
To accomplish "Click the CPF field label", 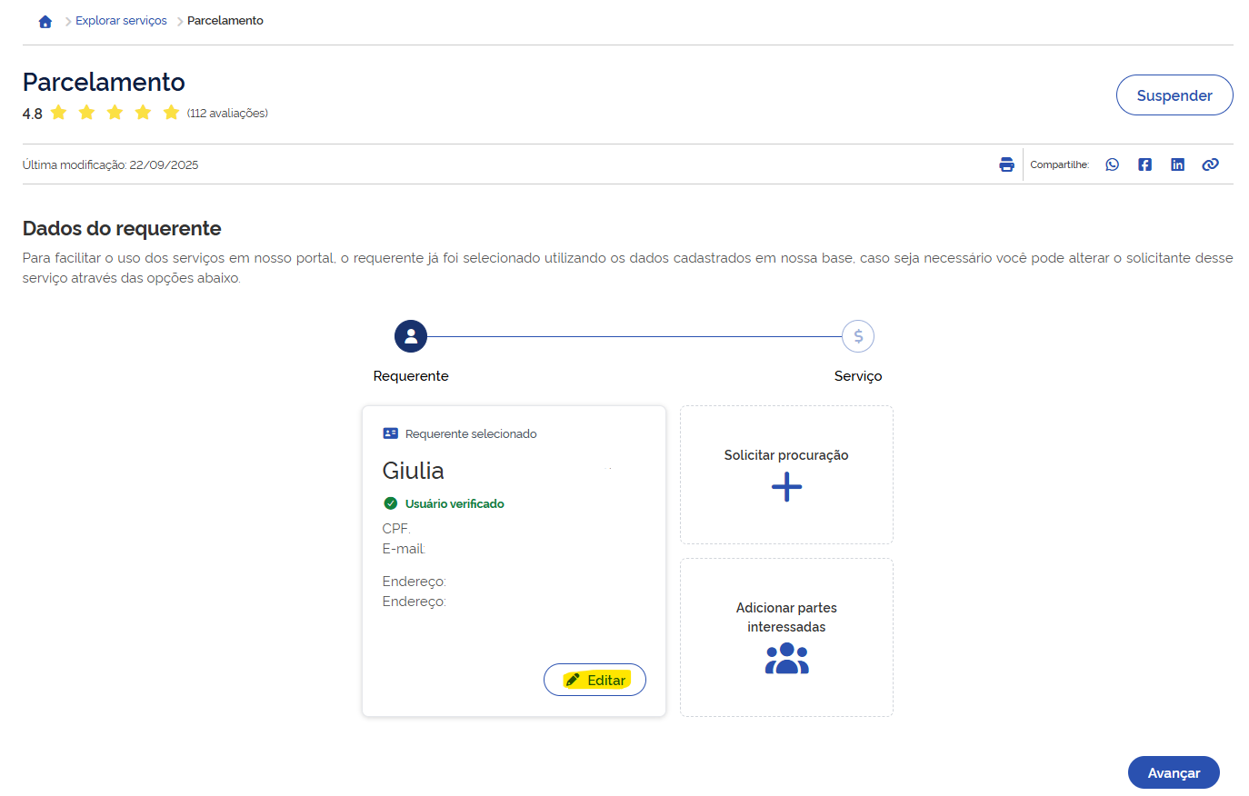I will pos(396,529).
